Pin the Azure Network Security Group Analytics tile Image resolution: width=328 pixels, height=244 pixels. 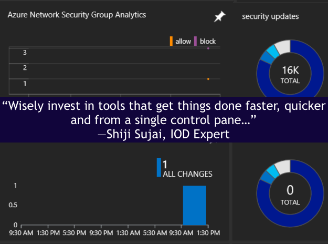coord(219,16)
